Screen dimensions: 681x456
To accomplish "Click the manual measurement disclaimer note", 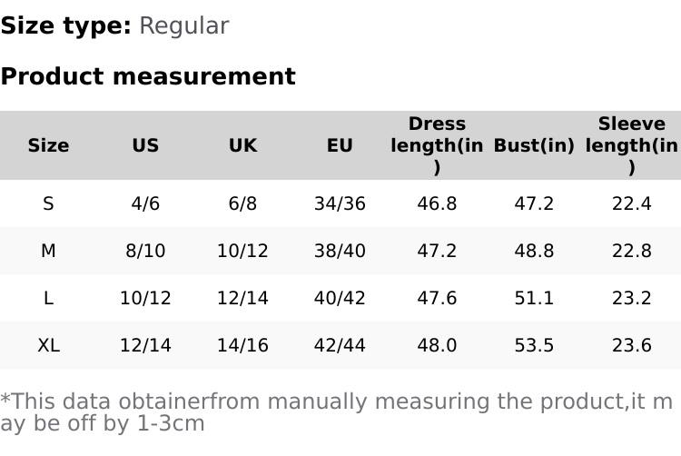I will pyautogui.click(x=336, y=411).
